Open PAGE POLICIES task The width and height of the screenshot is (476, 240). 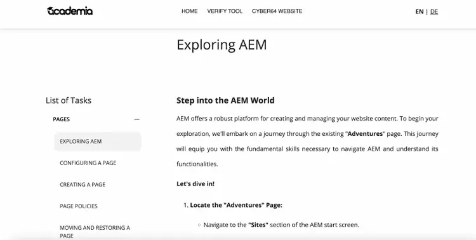coord(79,206)
